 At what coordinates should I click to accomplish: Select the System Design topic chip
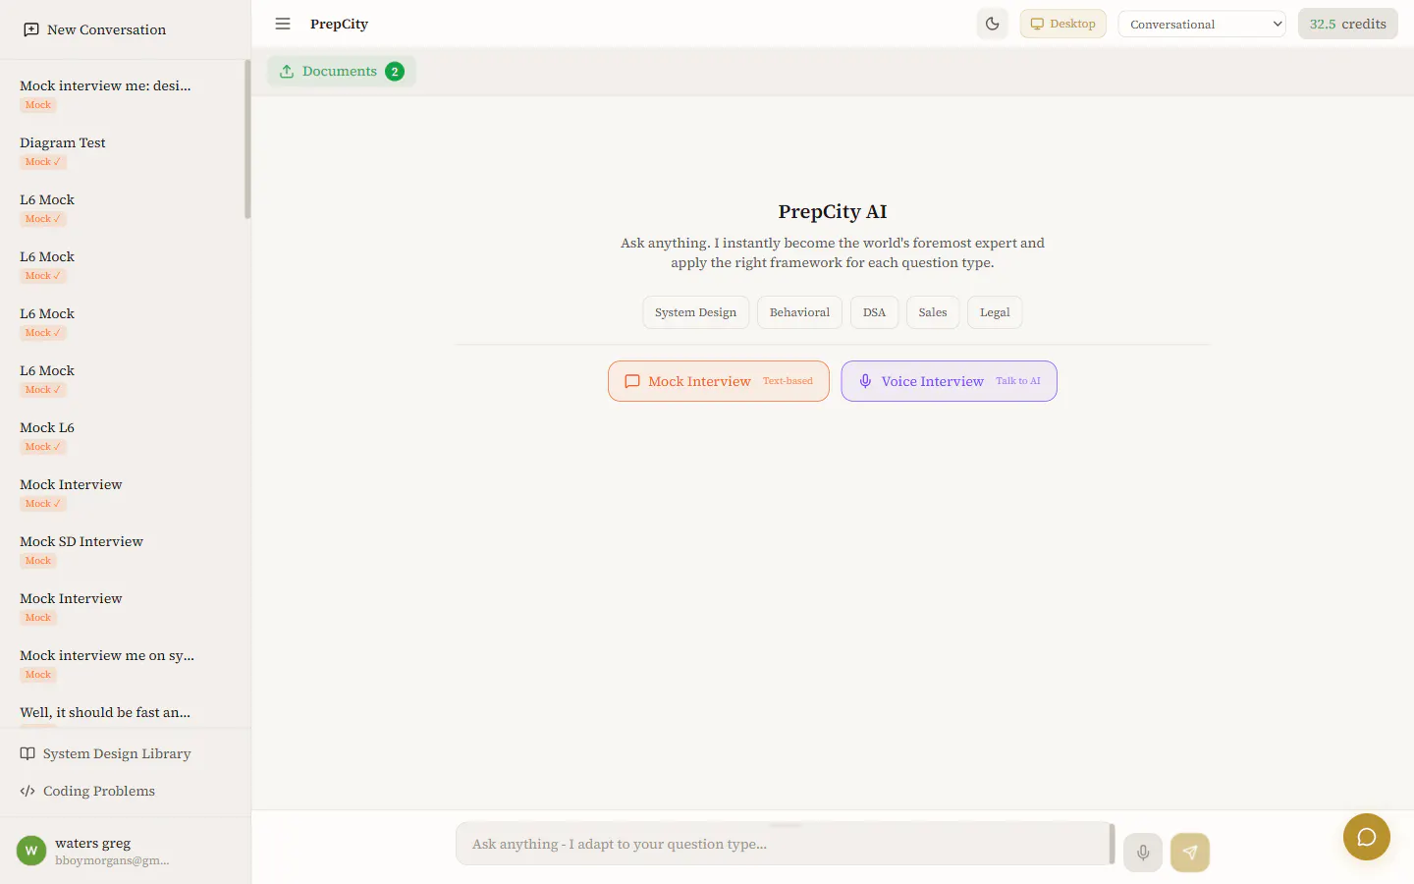(x=695, y=312)
